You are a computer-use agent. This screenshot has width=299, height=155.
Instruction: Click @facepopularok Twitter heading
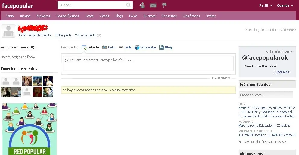coord(265,57)
